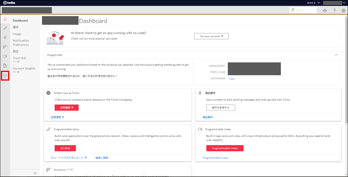
Task: Click 番号を取得する button
Action: tap(221, 108)
